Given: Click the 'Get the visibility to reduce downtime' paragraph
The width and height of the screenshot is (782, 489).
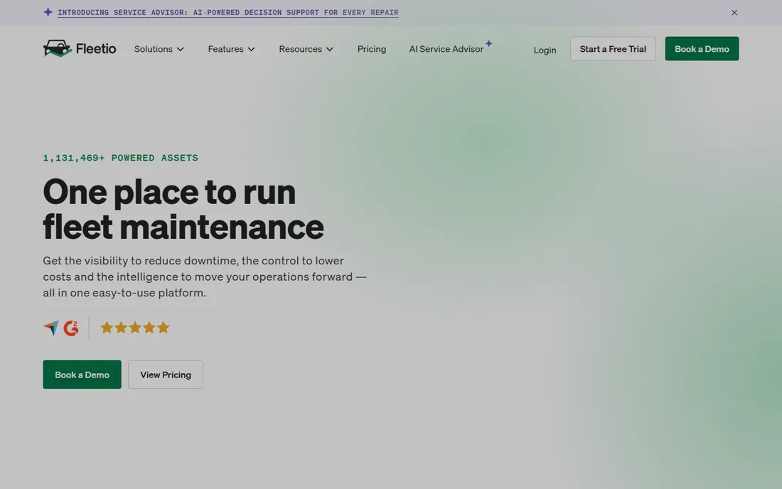Looking at the screenshot, I should click(x=205, y=276).
